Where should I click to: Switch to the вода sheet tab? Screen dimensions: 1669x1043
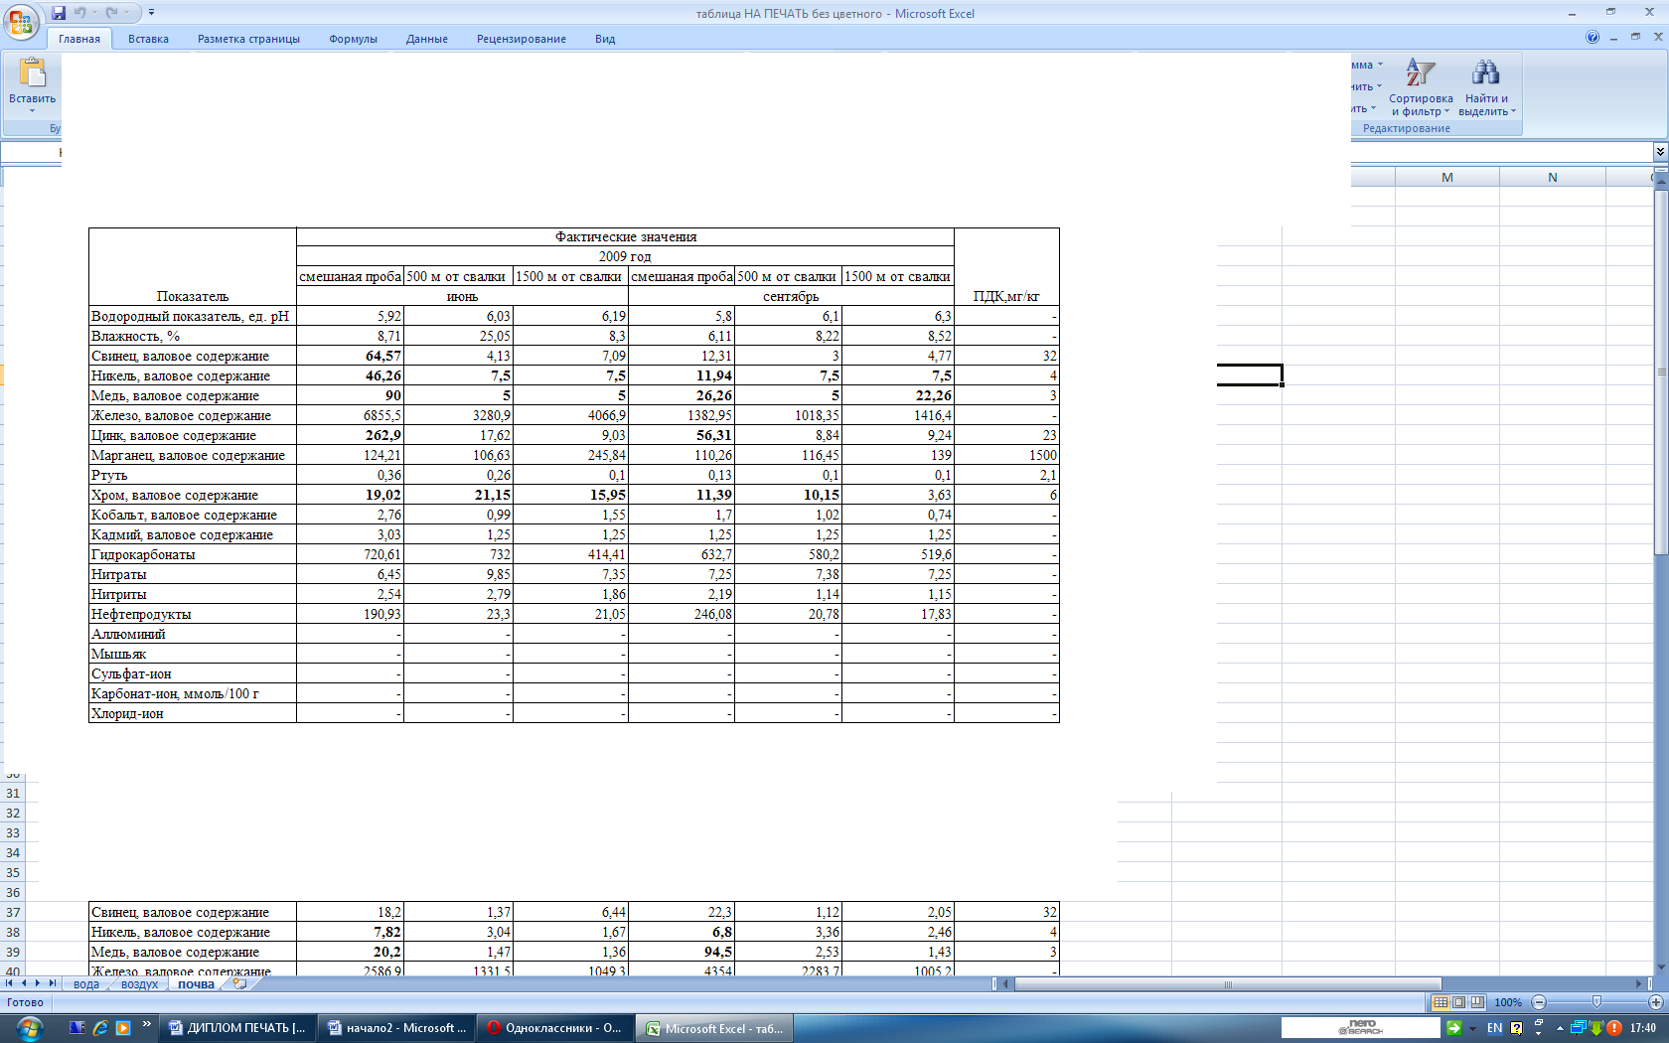click(x=86, y=984)
